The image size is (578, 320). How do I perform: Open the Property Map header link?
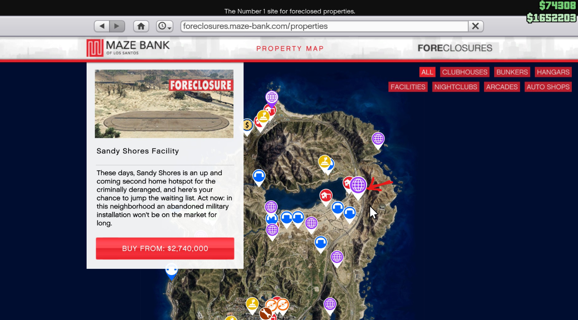tap(290, 49)
